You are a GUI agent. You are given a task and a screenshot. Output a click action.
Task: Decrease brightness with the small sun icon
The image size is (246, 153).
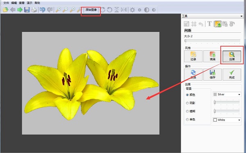(x=139, y=10)
